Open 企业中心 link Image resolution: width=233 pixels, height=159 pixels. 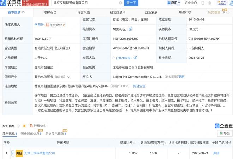click(191, 3)
